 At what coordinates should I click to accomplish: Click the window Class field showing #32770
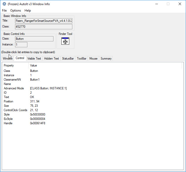point(43,27)
